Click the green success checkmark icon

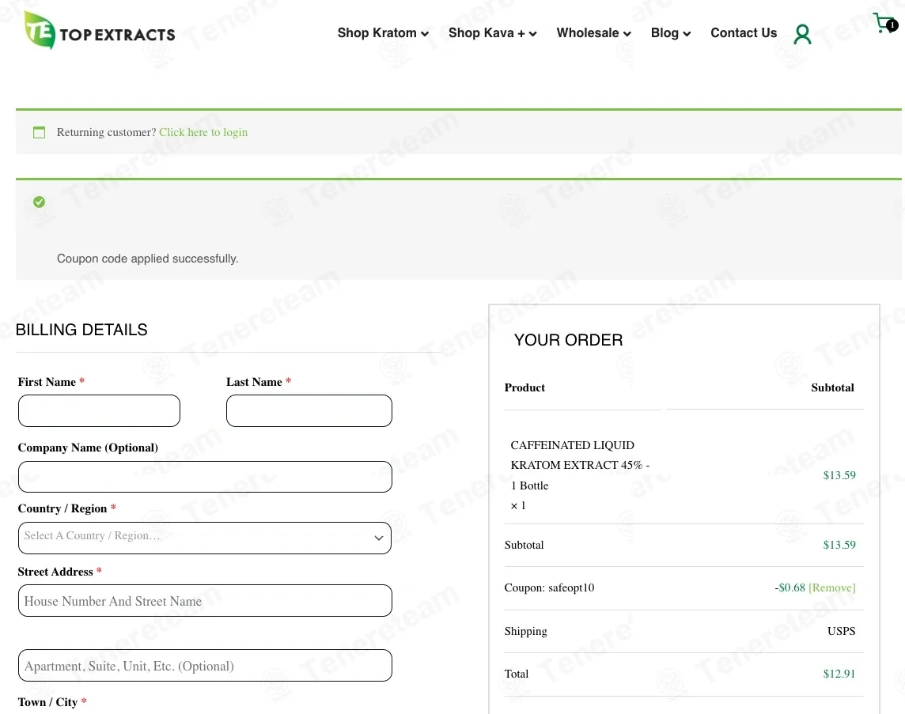tap(39, 202)
